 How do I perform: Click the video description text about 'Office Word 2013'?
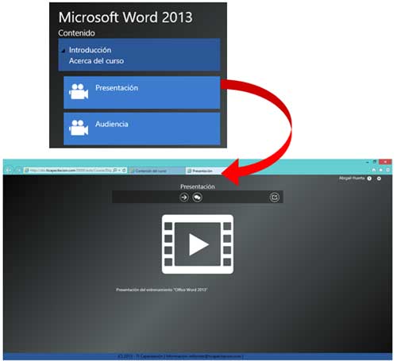[x=162, y=290]
